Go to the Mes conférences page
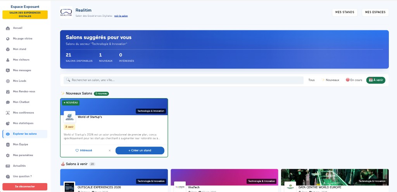Image resolution: width=397 pixels, height=192 pixels. [25, 113]
